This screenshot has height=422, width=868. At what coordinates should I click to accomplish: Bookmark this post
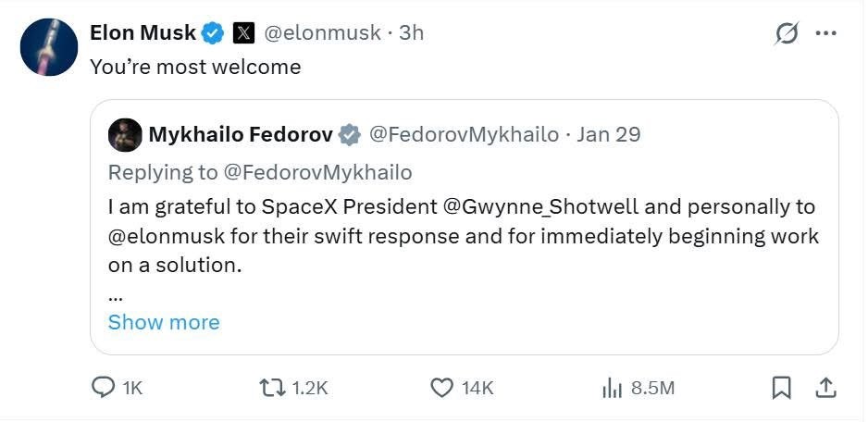tap(782, 388)
